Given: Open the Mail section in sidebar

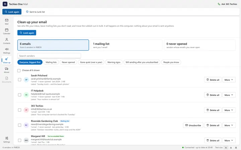Looking at the screenshot, I should [x=7, y=22].
